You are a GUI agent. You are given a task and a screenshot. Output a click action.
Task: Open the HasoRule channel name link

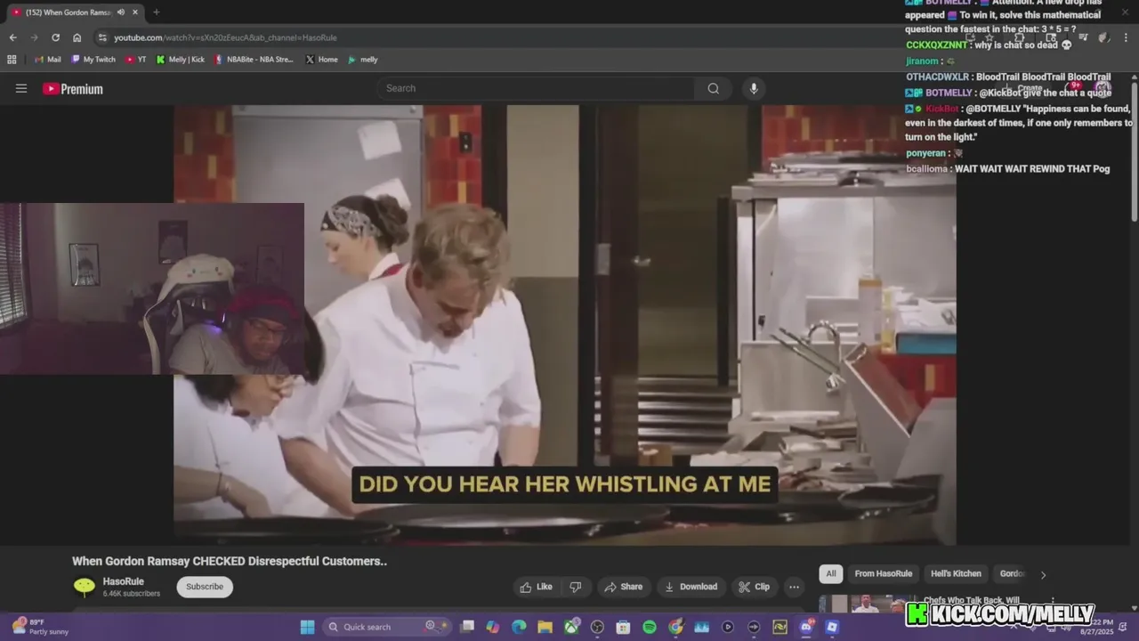click(123, 581)
